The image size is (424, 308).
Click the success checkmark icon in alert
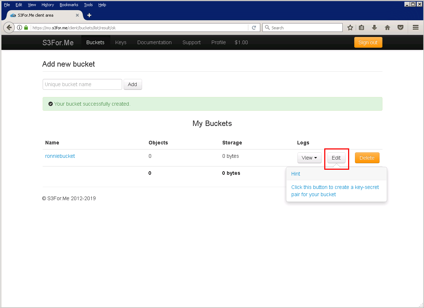(51, 104)
